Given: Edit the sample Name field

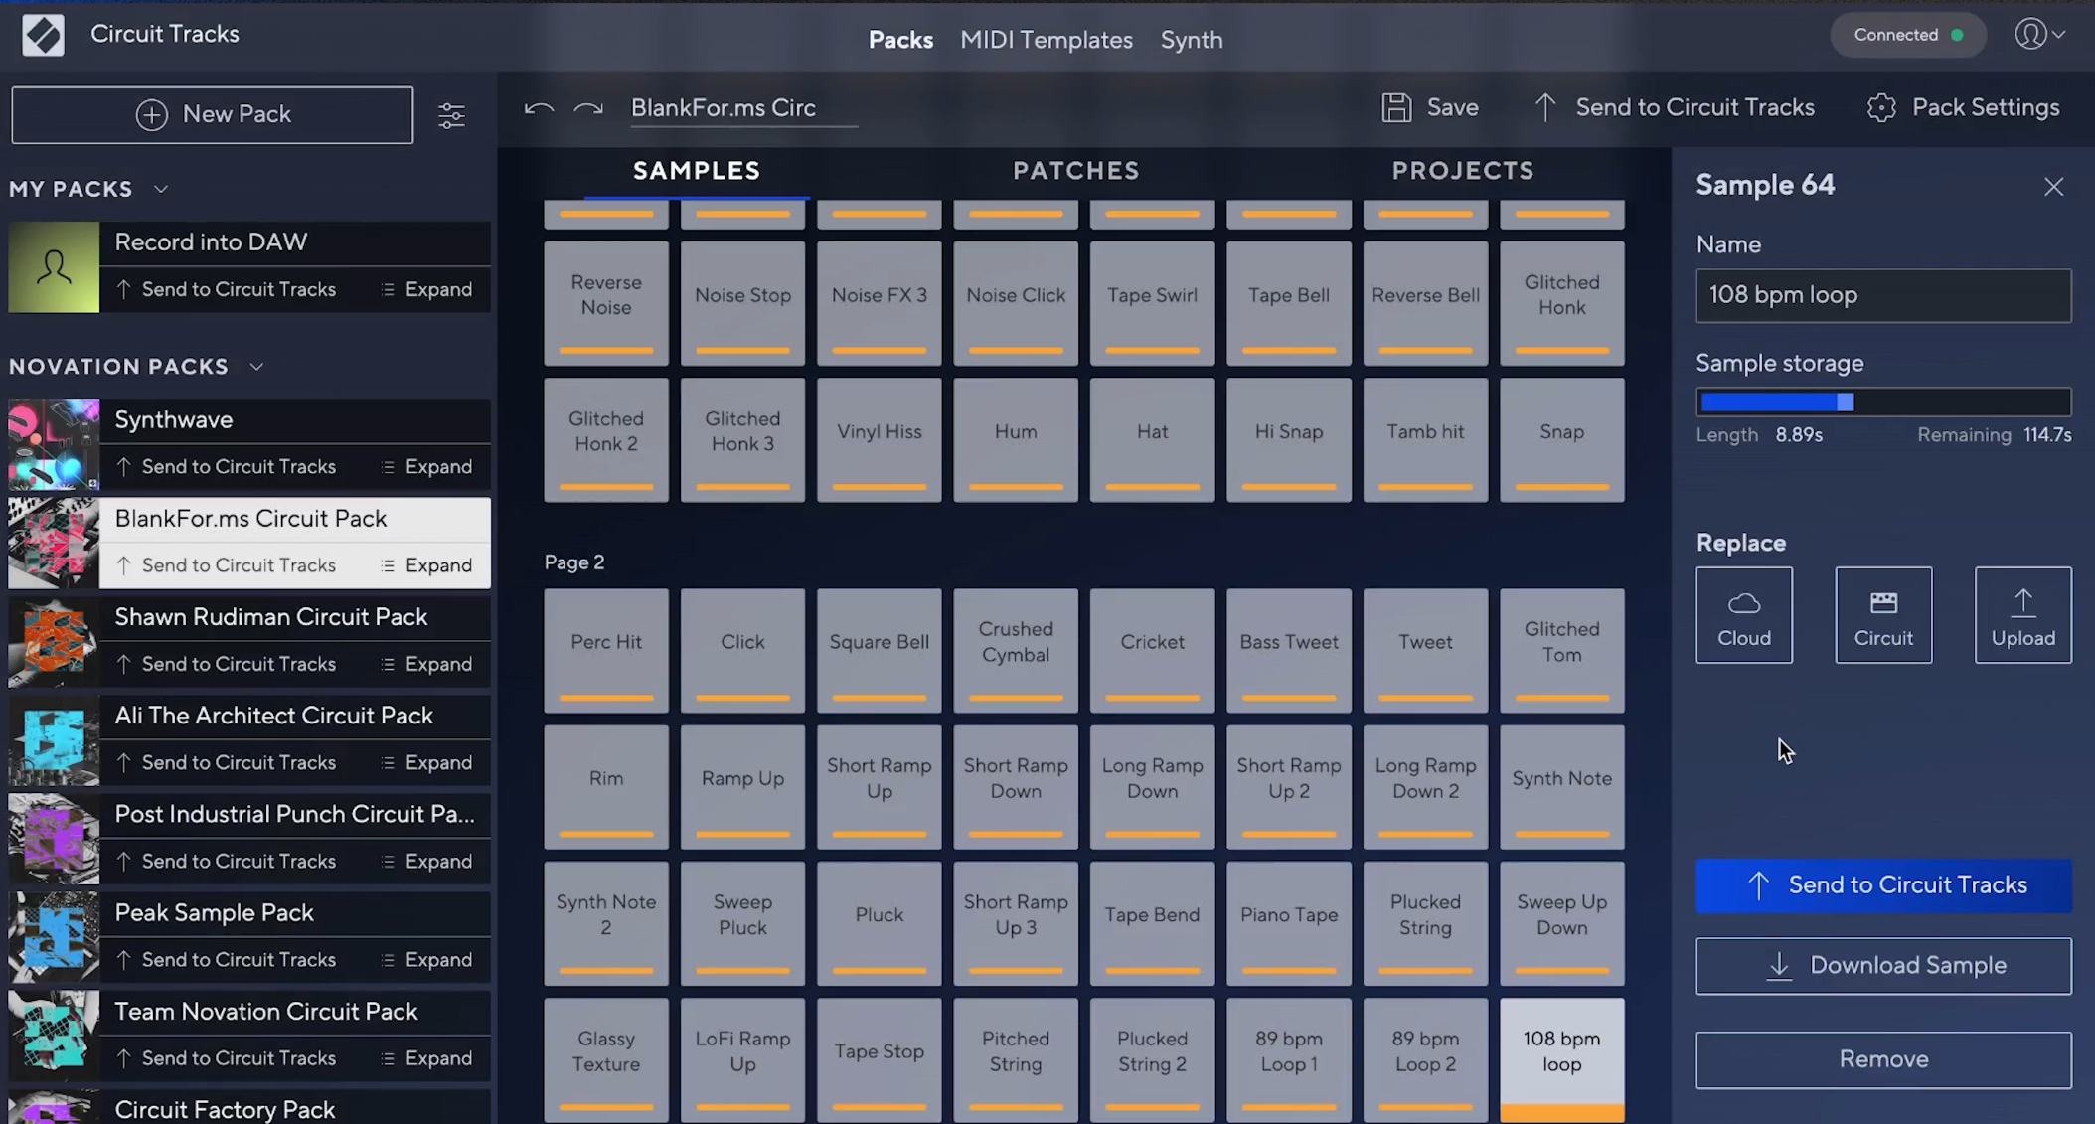Looking at the screenshot, I should (1883, 295).
